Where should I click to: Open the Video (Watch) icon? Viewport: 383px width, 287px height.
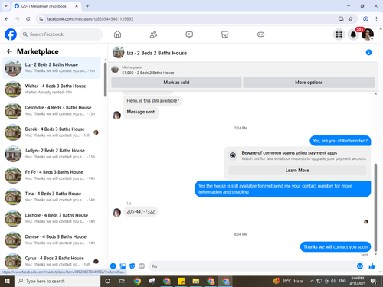tap(189, 34)
